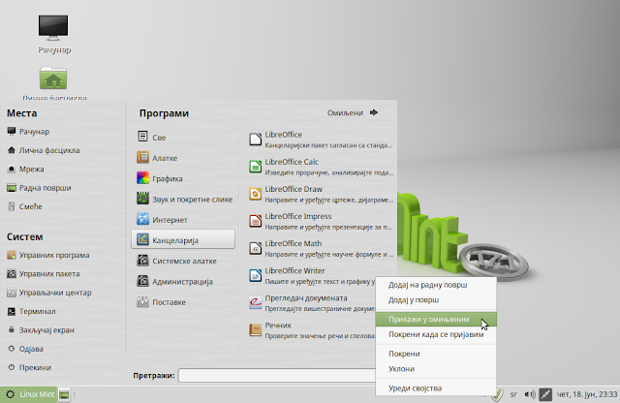Open Управљачки центар
The height and width of the screenshot is (403, 620).
pyautogui.click(x=49, y=293)
